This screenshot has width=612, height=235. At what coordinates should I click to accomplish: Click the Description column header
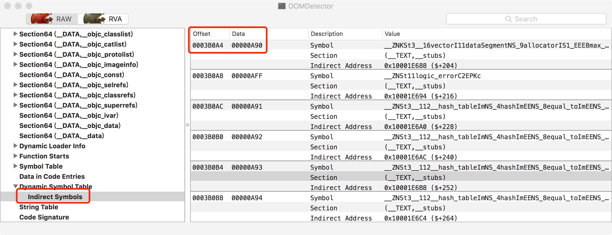[x=326, y=34]
